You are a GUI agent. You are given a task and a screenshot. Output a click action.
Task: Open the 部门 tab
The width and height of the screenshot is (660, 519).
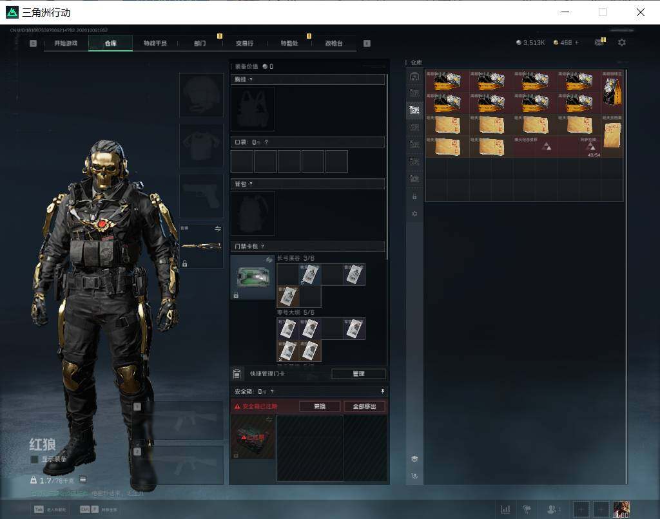pos(200,43)
